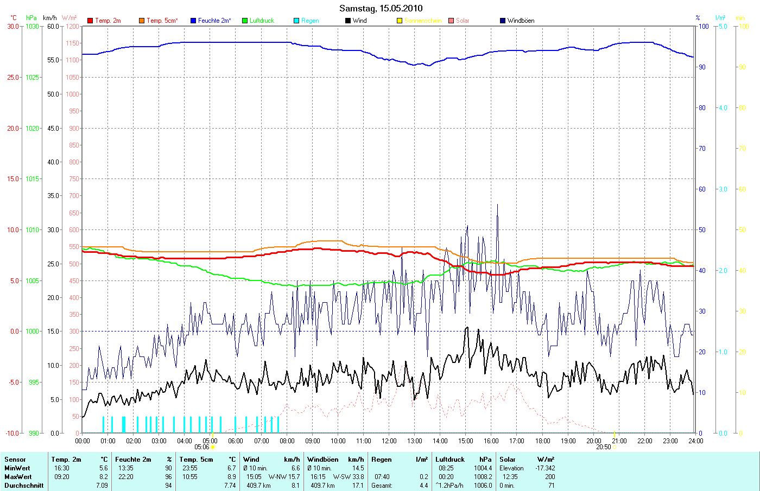Click the green Luftdruck legend swatch
This screenshot has width=760, height=491.
point(245,21)
